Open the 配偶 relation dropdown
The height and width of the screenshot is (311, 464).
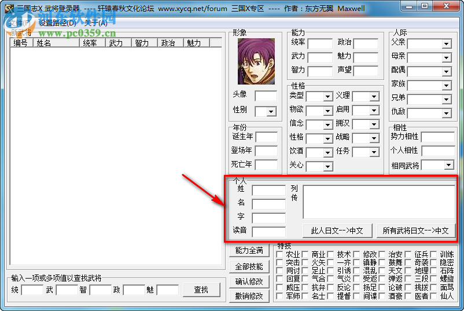(446, 71)
